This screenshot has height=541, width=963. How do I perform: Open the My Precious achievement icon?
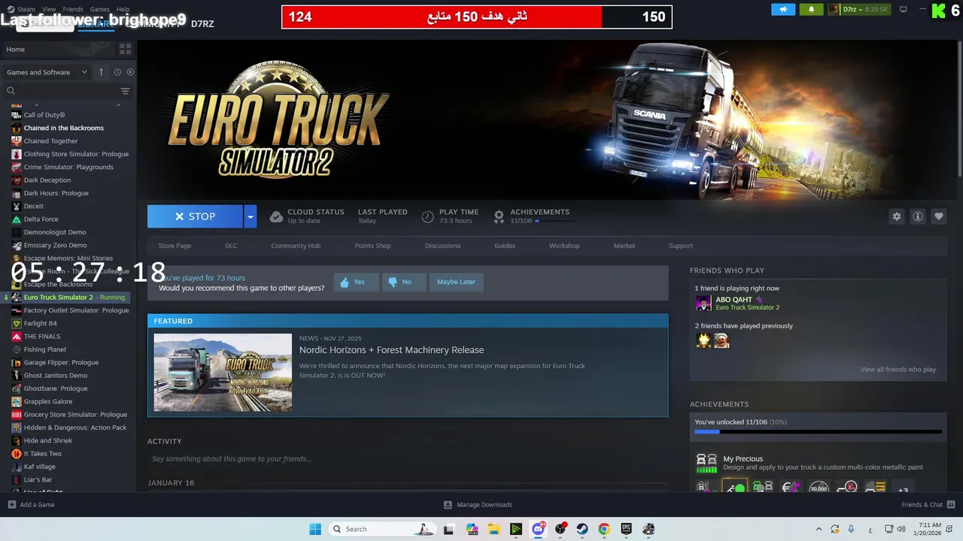pos(706,463)
